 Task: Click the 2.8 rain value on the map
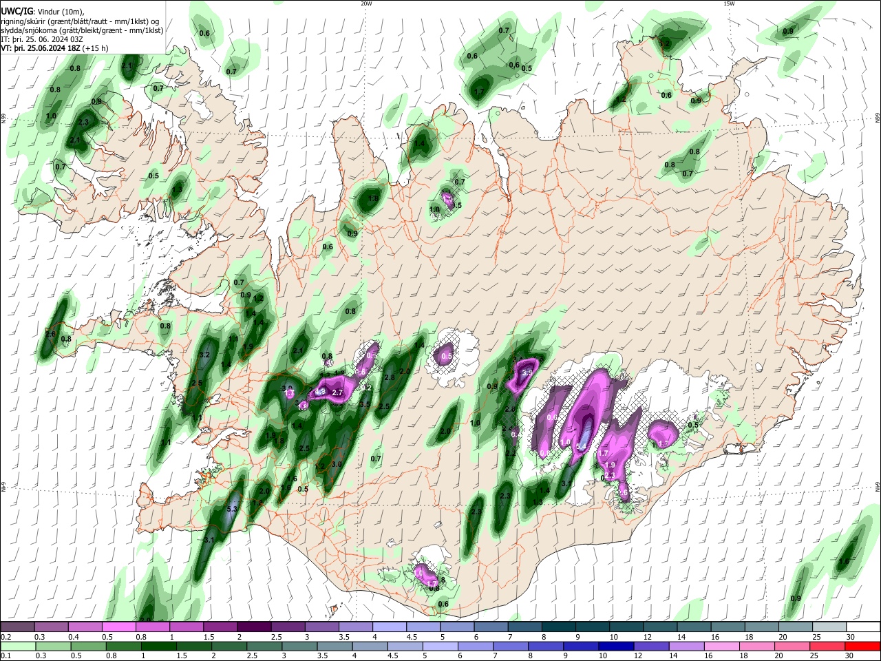pos(390,377)
